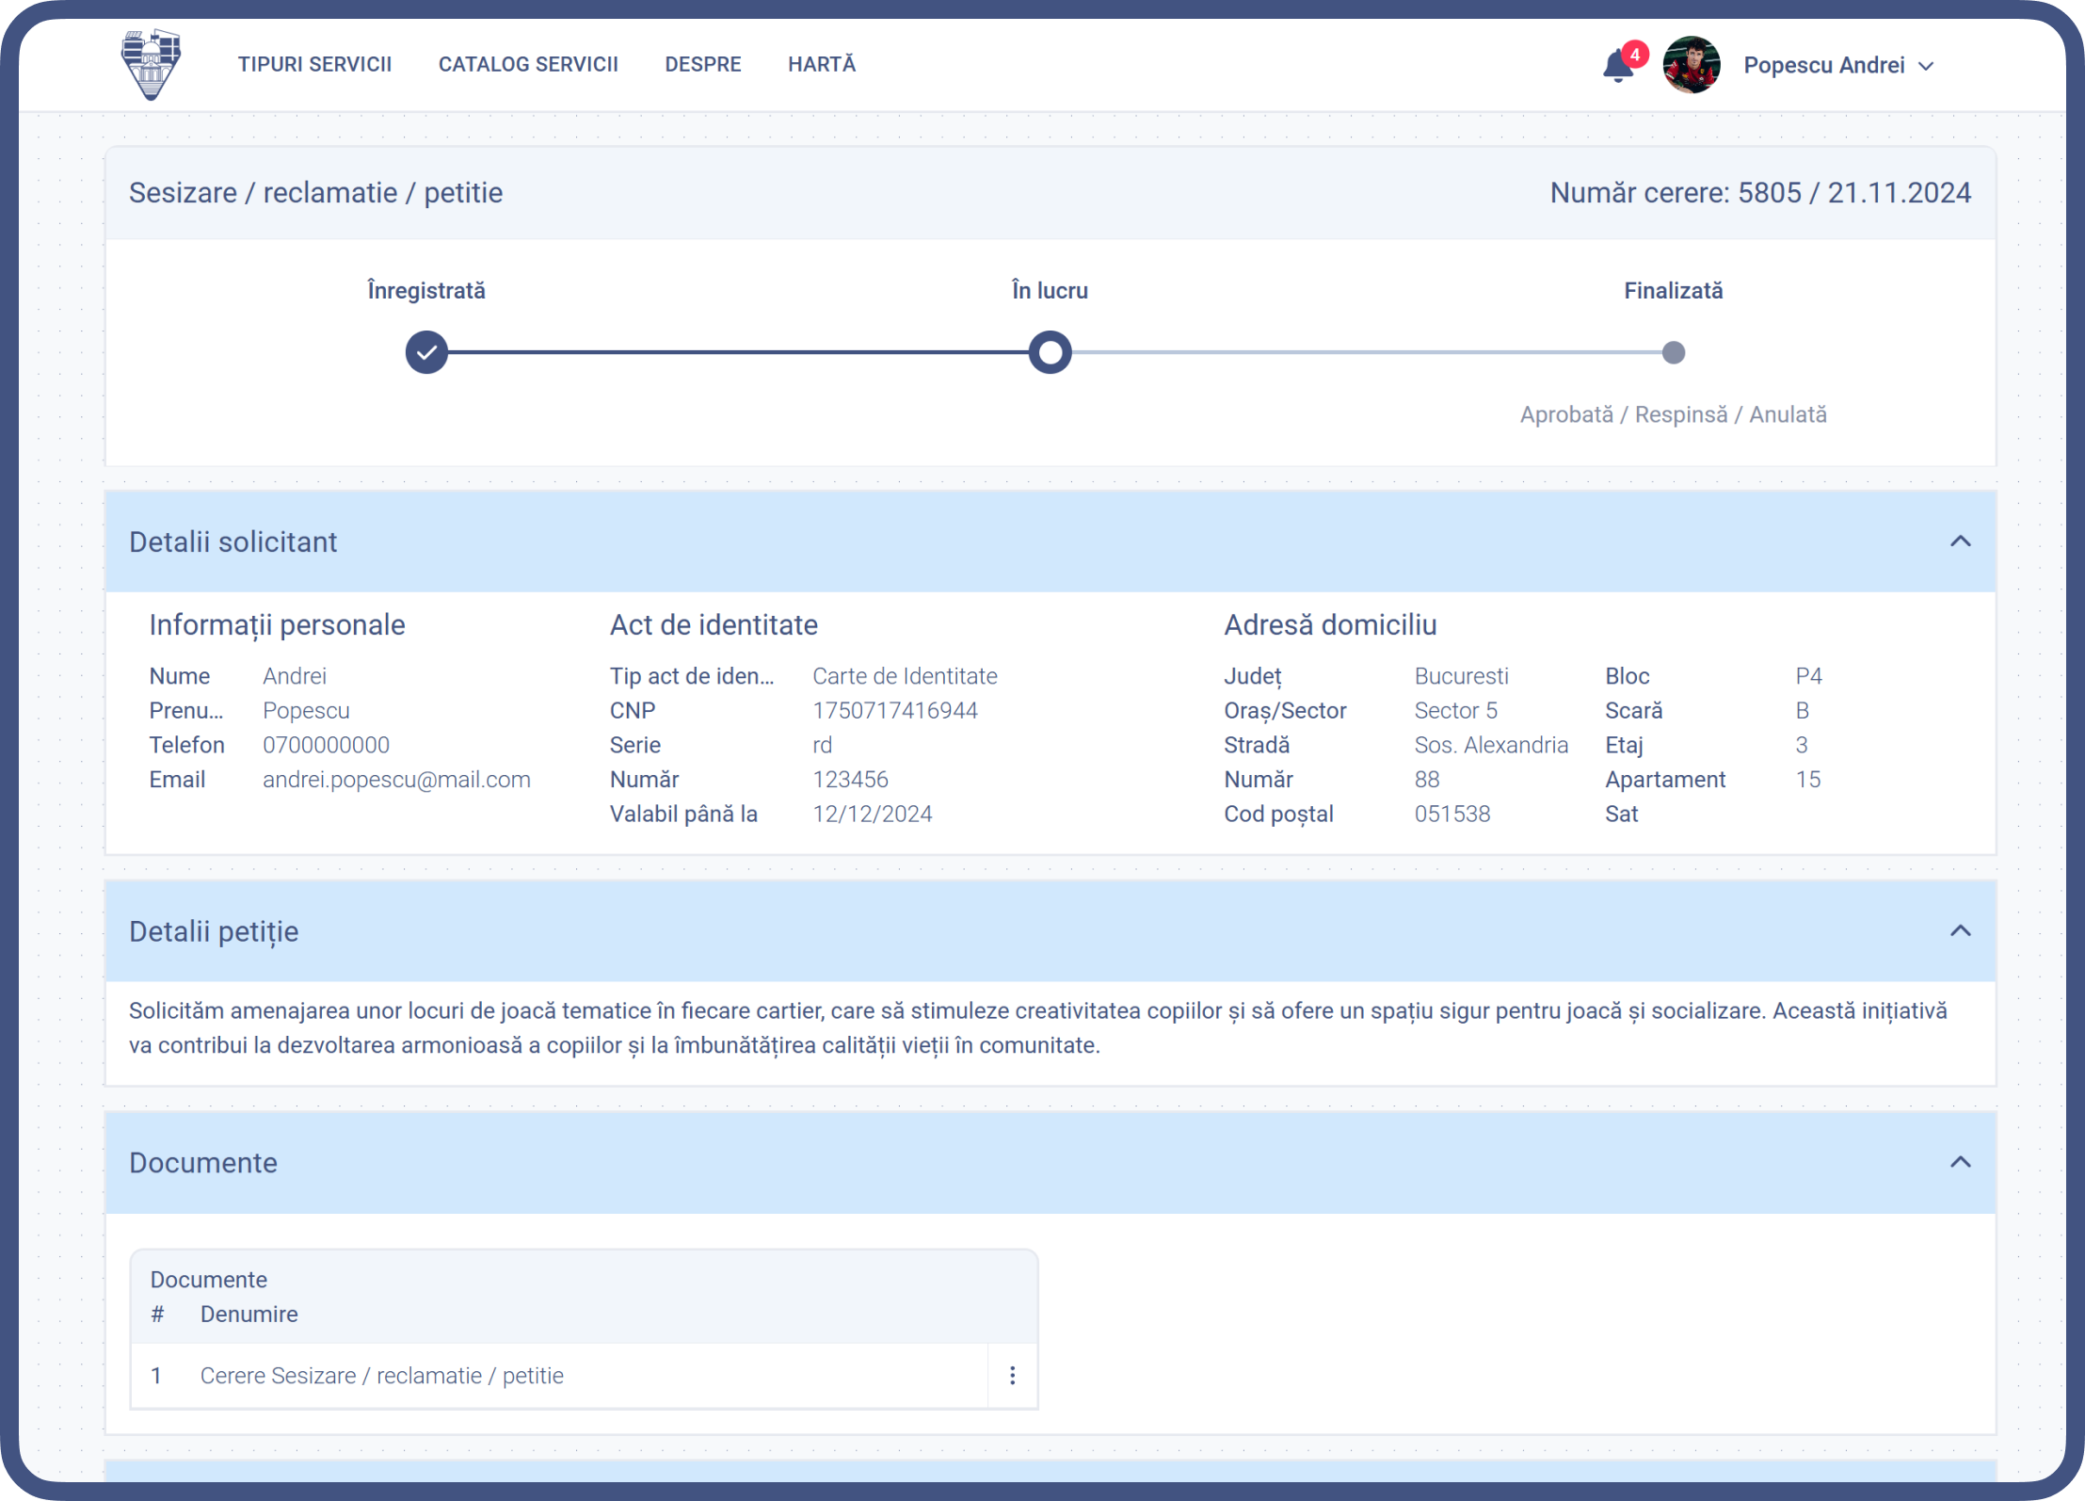
Task: Click the Sector 5 value
Action: [1455, 710]
